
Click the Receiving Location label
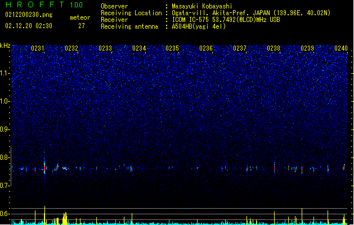pyautogui.click(x=131, y=13)
